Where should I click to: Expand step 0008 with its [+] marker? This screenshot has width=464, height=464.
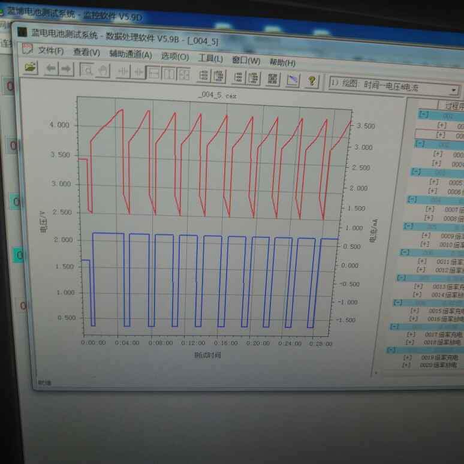click(x=428, y=218)
